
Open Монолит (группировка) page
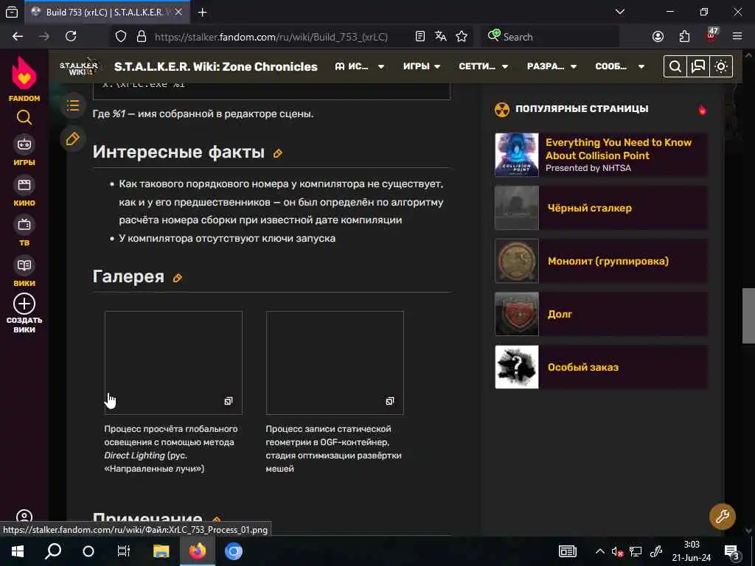click(608, 261)
